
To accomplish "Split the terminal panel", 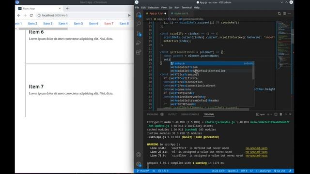I will coord(276,114).
